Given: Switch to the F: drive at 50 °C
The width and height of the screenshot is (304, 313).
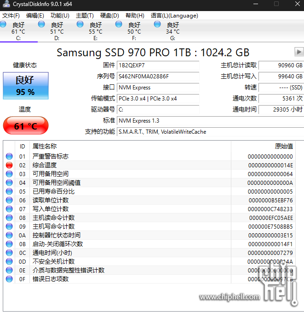Looking at the screenshot, I should tap(134, 31).
